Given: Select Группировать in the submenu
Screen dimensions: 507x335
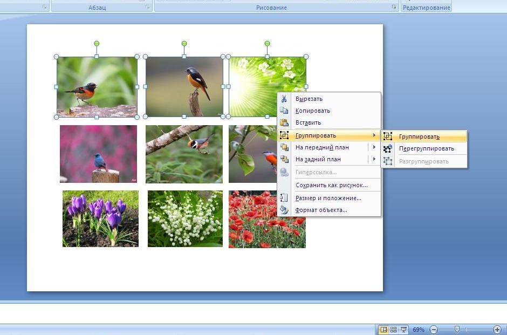Looking at the screenshot, I should [x=424, y=136].
